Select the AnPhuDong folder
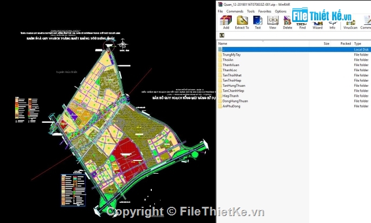The width and height of the screenshot is (371, 223). (x=231, y=106)
